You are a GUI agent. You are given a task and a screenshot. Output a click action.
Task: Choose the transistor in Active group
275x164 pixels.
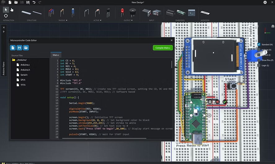pyautogui.click(x=108, y=13)
